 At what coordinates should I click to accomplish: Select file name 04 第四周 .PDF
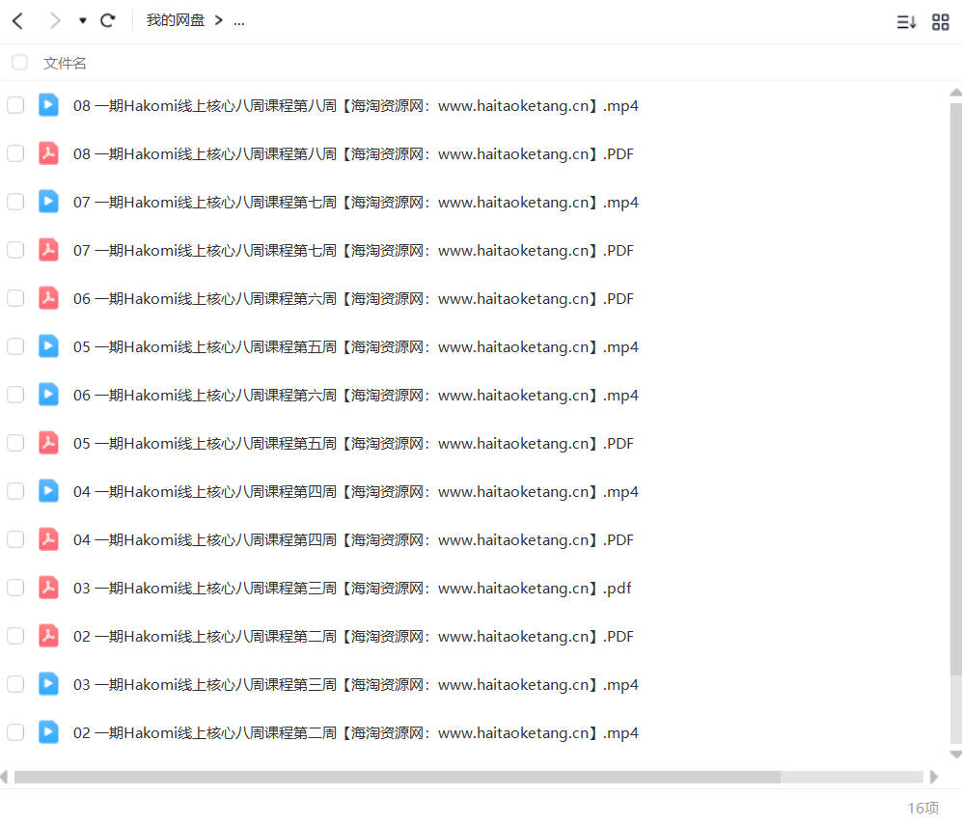point(353,540)
